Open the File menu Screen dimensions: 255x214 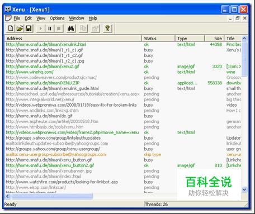click(17, 18)
